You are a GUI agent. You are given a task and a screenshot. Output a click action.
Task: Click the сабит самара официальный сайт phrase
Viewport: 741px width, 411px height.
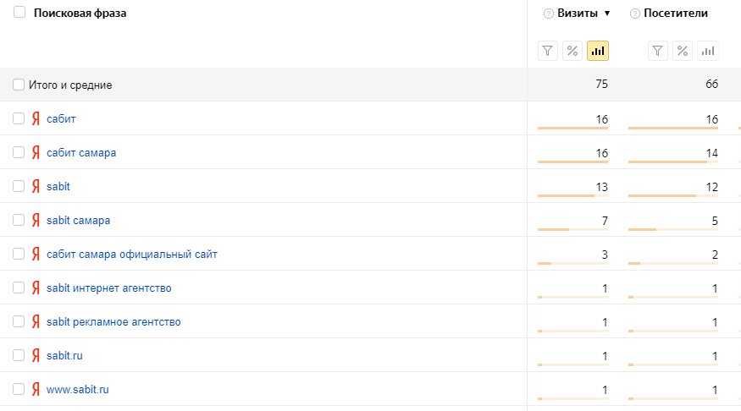(x=132, y=254)
